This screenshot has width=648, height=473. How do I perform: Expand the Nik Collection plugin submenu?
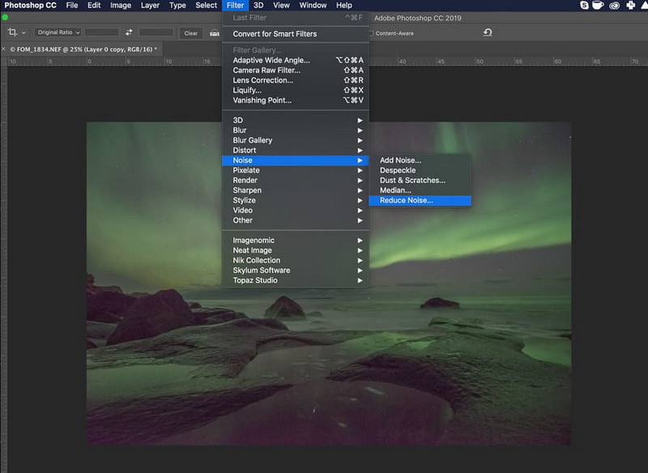pos(256,260)
